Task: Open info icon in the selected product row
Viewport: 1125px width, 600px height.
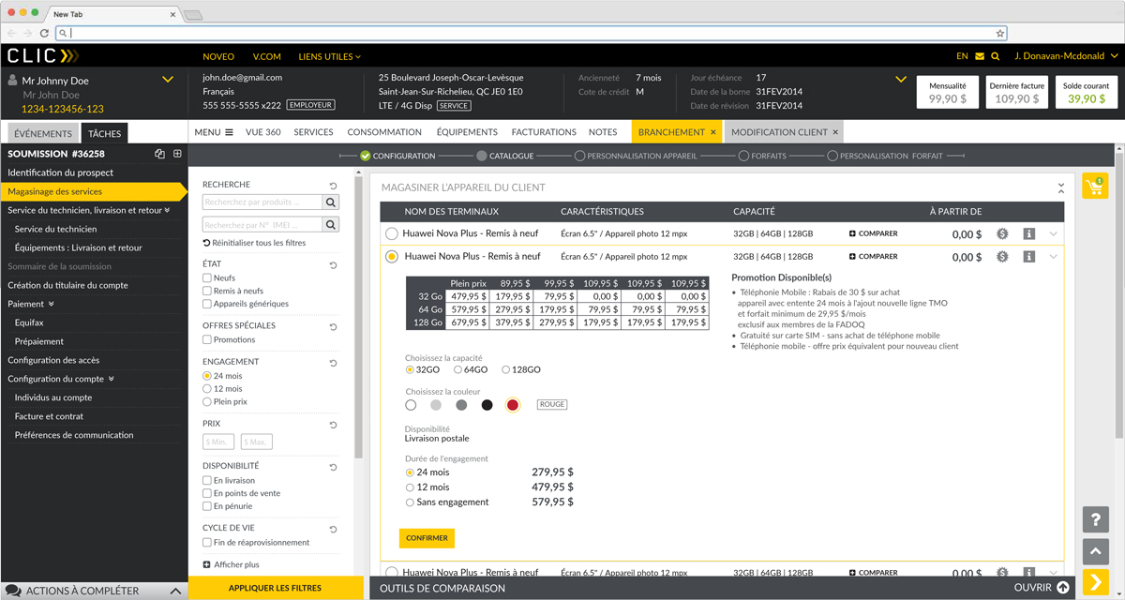Action: click(1028, 257)
